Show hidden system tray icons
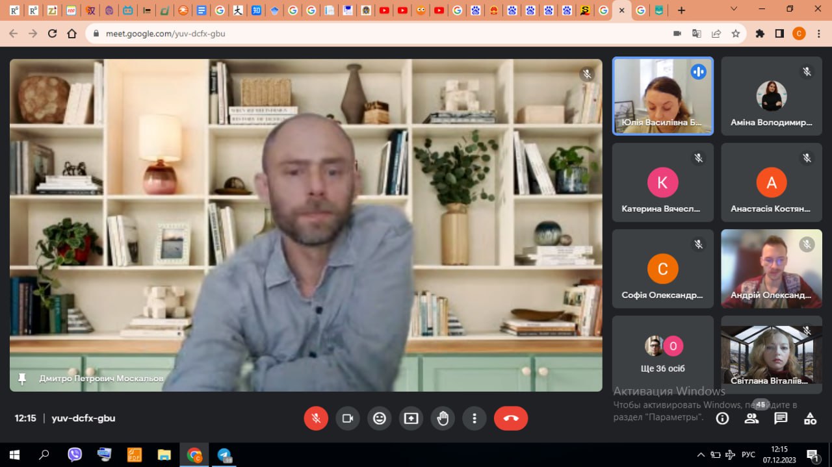The image size is (832, 467). pyautogui.click(x=701, y=455)
